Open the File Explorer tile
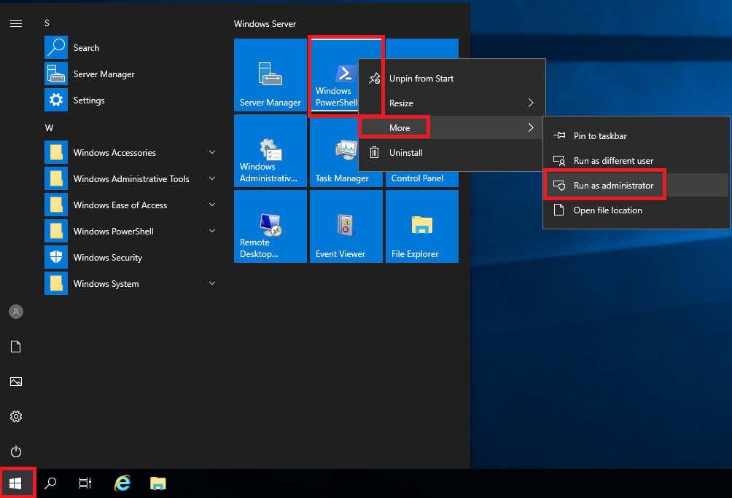732x498 pixels. (421, 226)
